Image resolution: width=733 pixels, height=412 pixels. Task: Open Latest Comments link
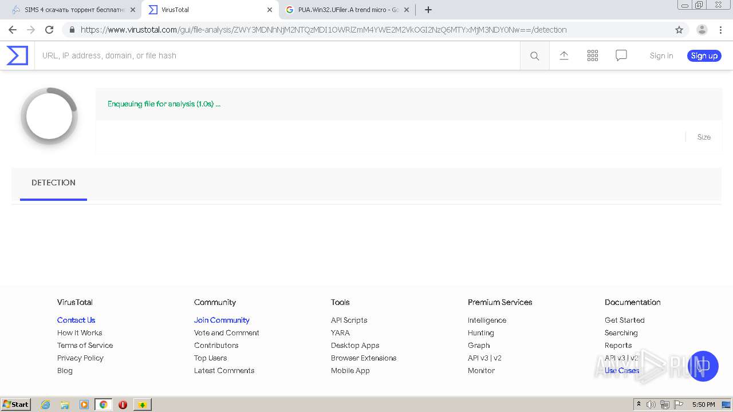pyautogui.click(x=224, y=371)
